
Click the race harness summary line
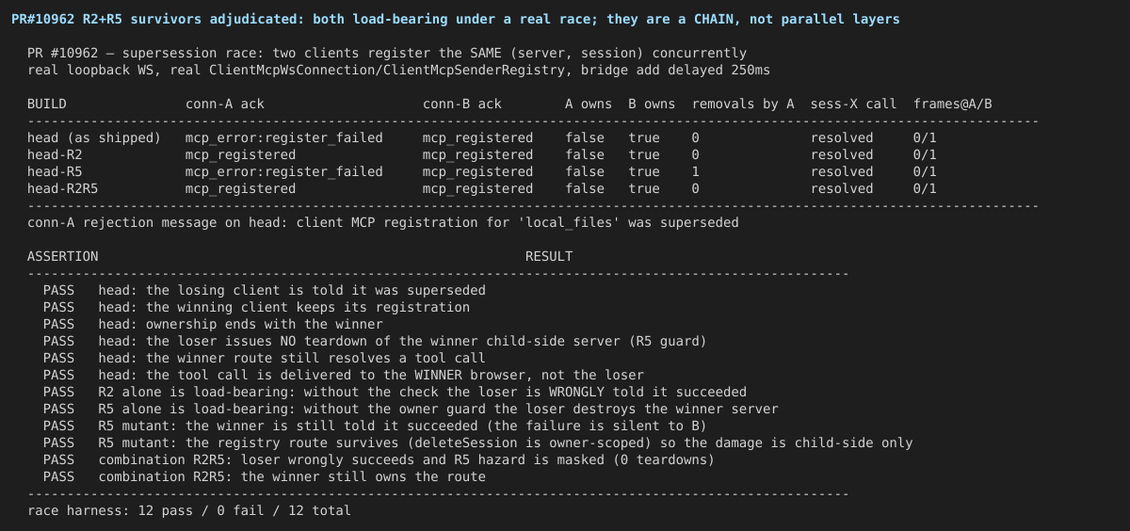pyautogui.click(x=189, y=510)
